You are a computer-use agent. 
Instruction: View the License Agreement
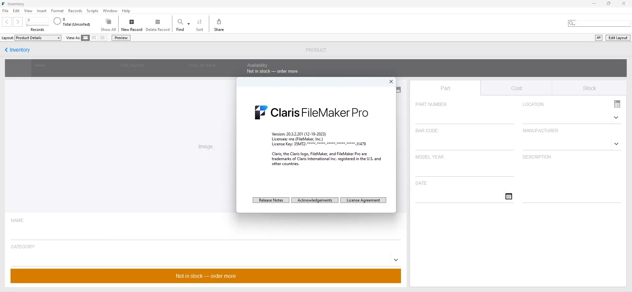pos(363,200)
